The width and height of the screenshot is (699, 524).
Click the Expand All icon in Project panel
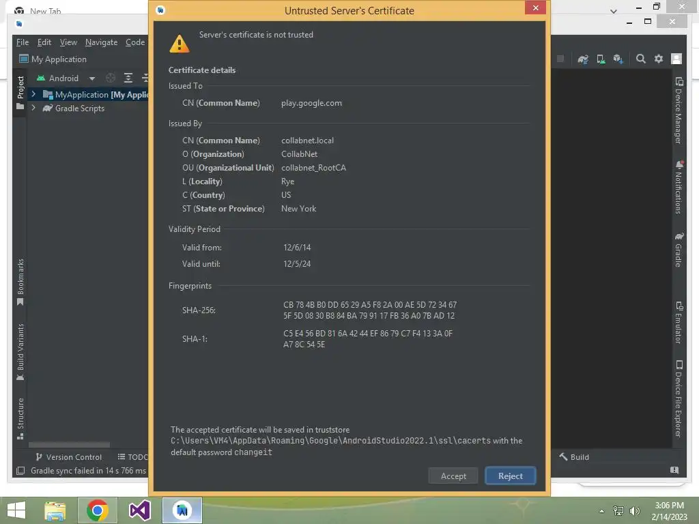128,78
